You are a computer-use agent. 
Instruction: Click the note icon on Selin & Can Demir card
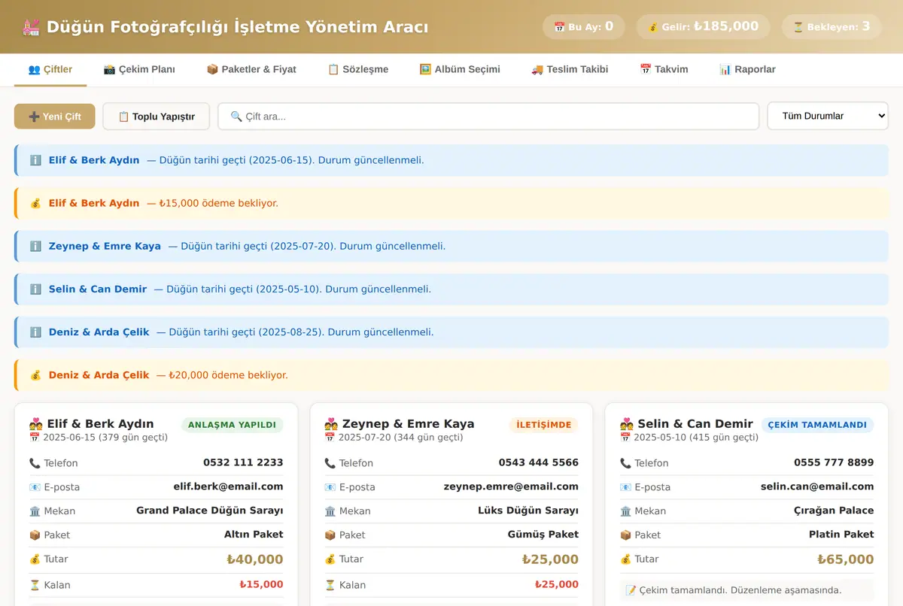631,590
